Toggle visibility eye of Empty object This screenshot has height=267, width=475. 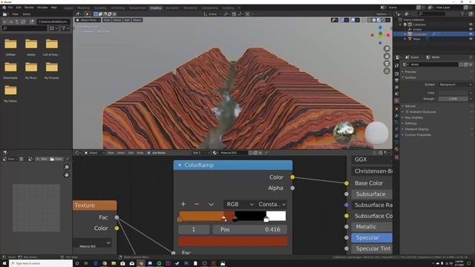click(471, 30)
